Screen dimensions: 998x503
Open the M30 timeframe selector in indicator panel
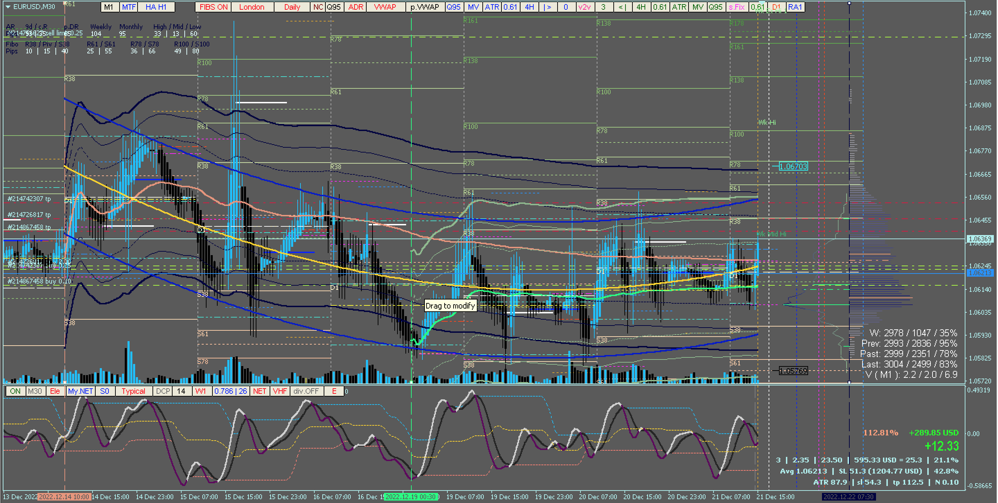pos(35,391)
